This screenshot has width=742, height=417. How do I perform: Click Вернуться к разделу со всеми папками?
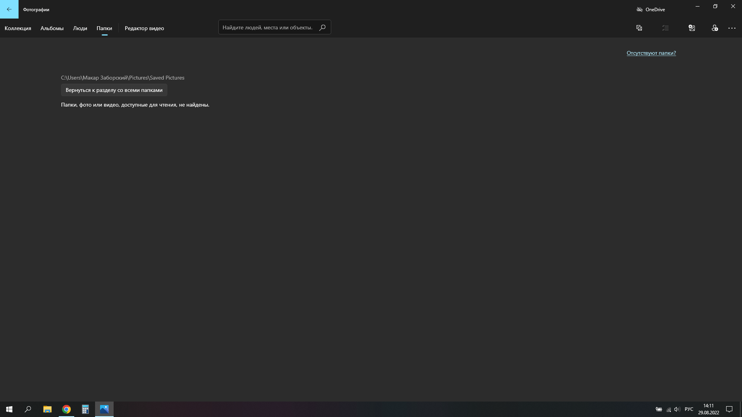(114, 90)
